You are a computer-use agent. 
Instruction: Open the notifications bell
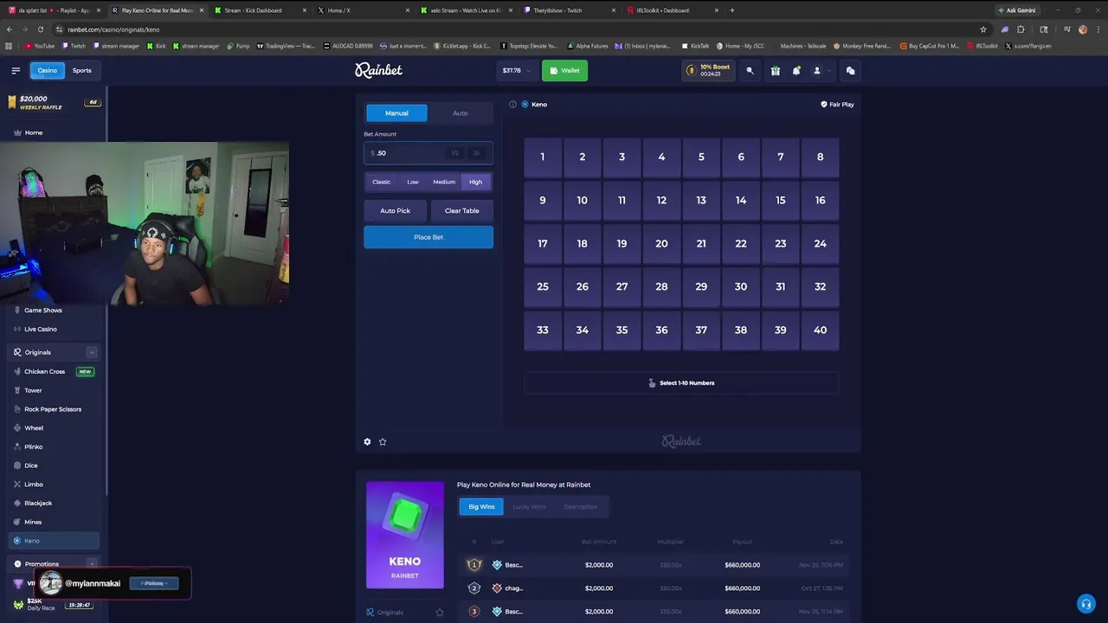point(796,71)
